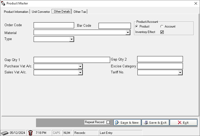Select the Product radio button
The height and width of the screenshot is (136, 200).
[x=136, y=26]
